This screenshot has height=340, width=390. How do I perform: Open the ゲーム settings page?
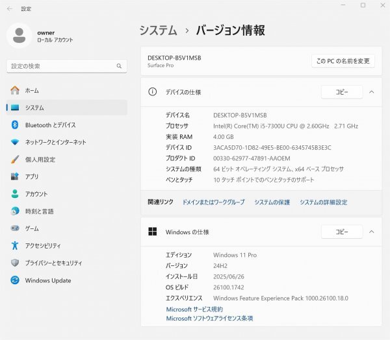coord(67,228)
